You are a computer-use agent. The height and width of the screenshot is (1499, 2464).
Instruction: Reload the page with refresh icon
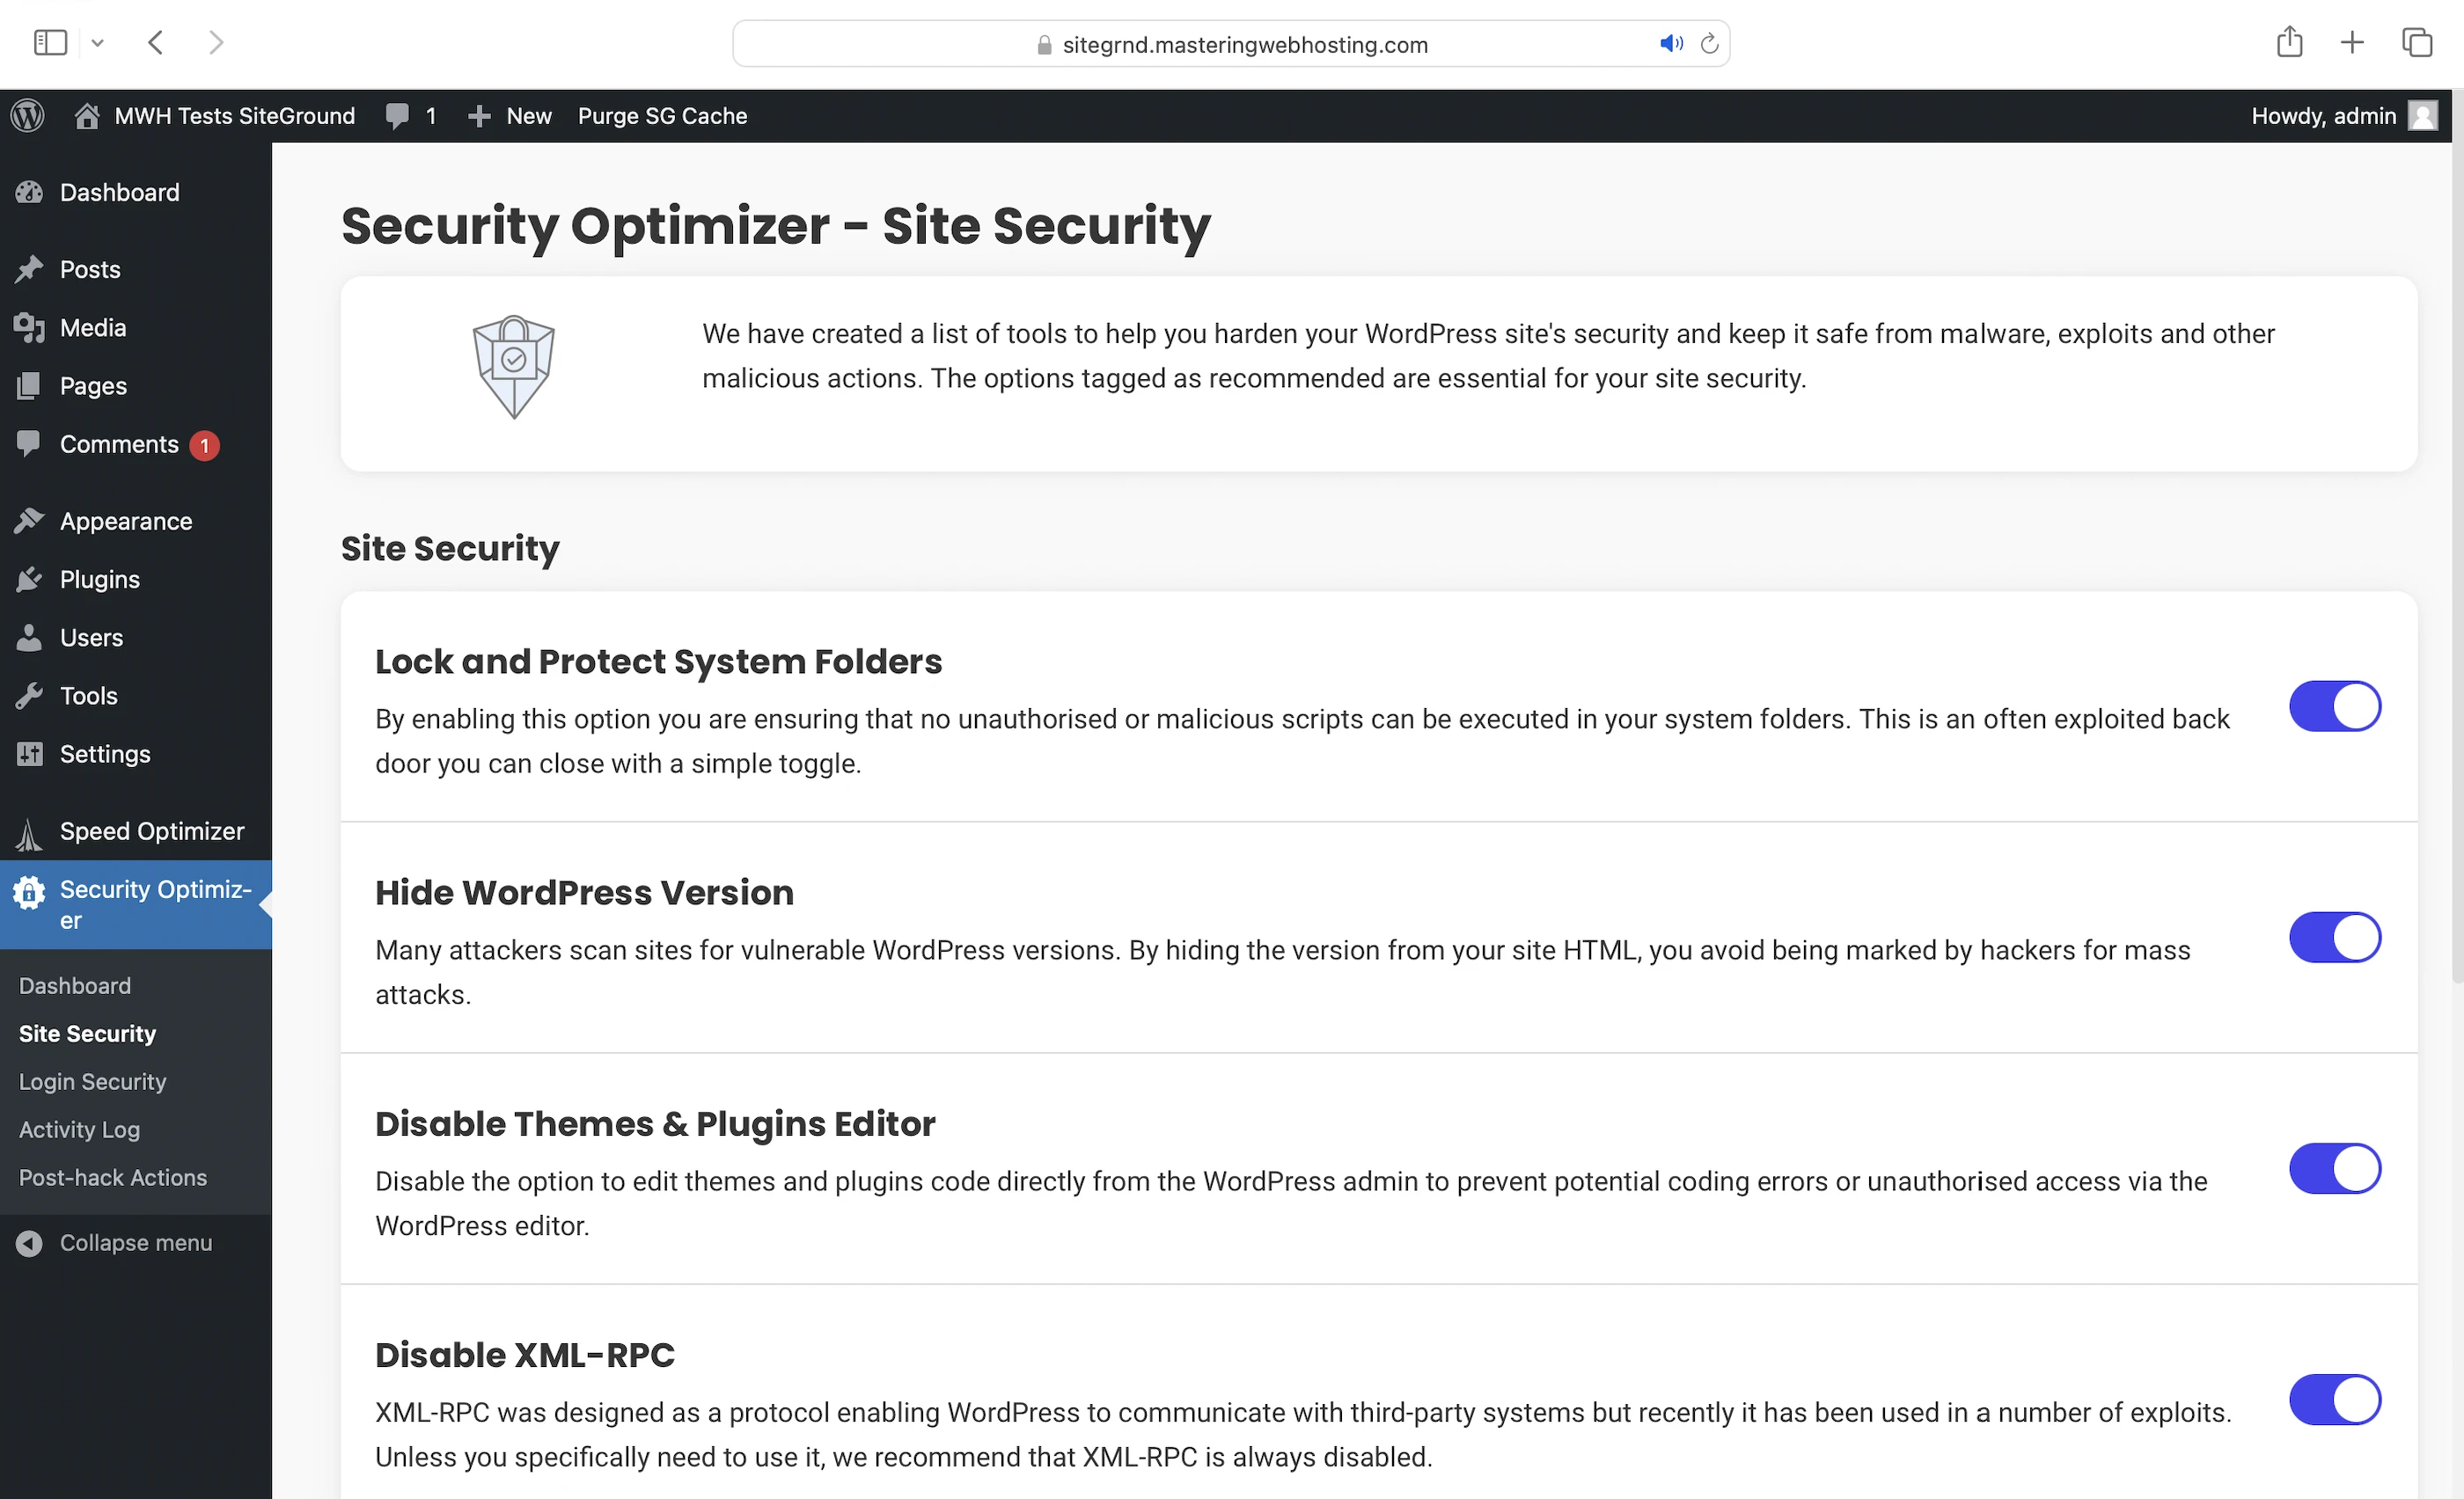[x=1709, y=44]
